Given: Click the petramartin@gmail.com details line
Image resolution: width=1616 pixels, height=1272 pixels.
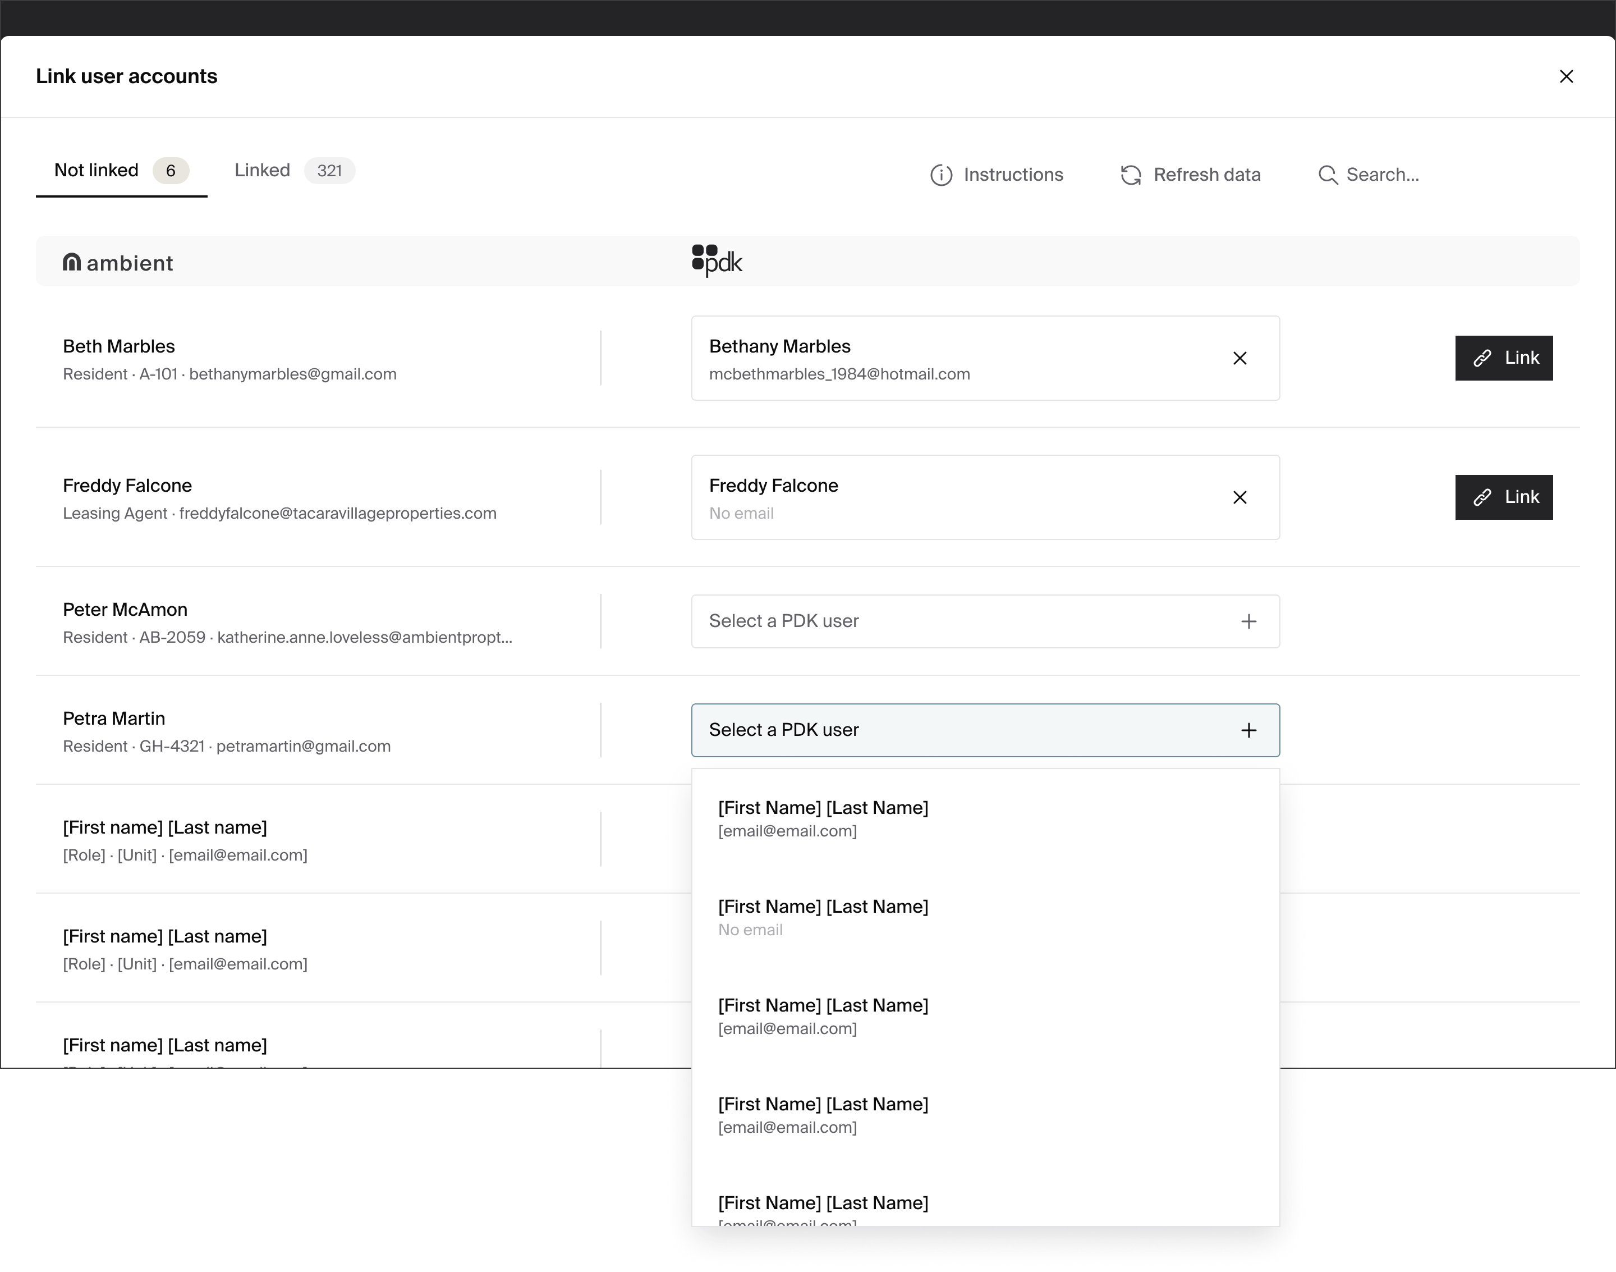Looking at the screenshot, I should click(226, 746).
